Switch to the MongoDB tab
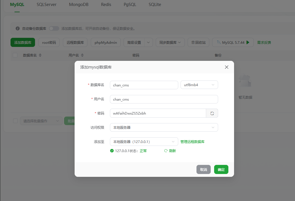The width and height of the screenshot is (295, 201). 79,5
